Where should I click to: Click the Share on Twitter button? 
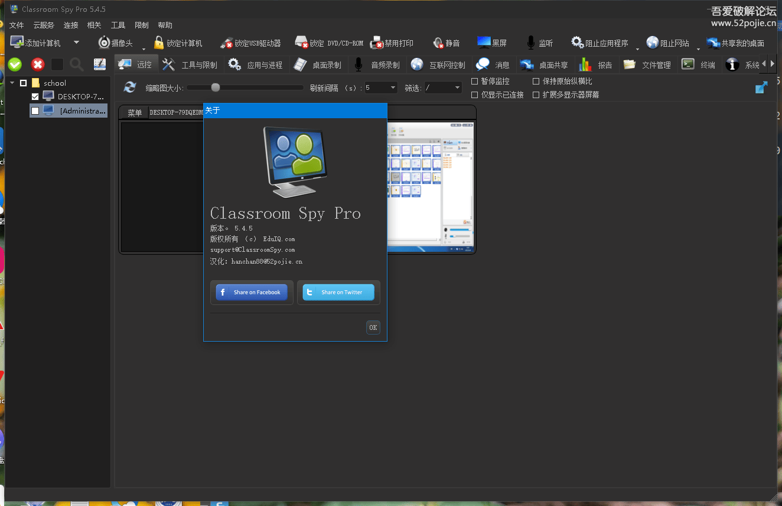coord(338,292)
